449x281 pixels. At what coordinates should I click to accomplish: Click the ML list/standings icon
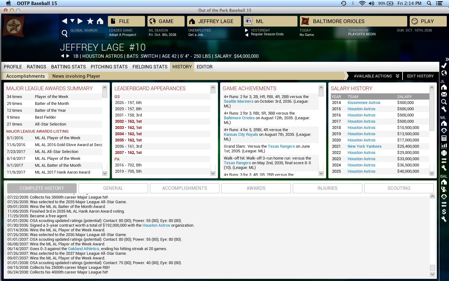click(x=444, y=138)
